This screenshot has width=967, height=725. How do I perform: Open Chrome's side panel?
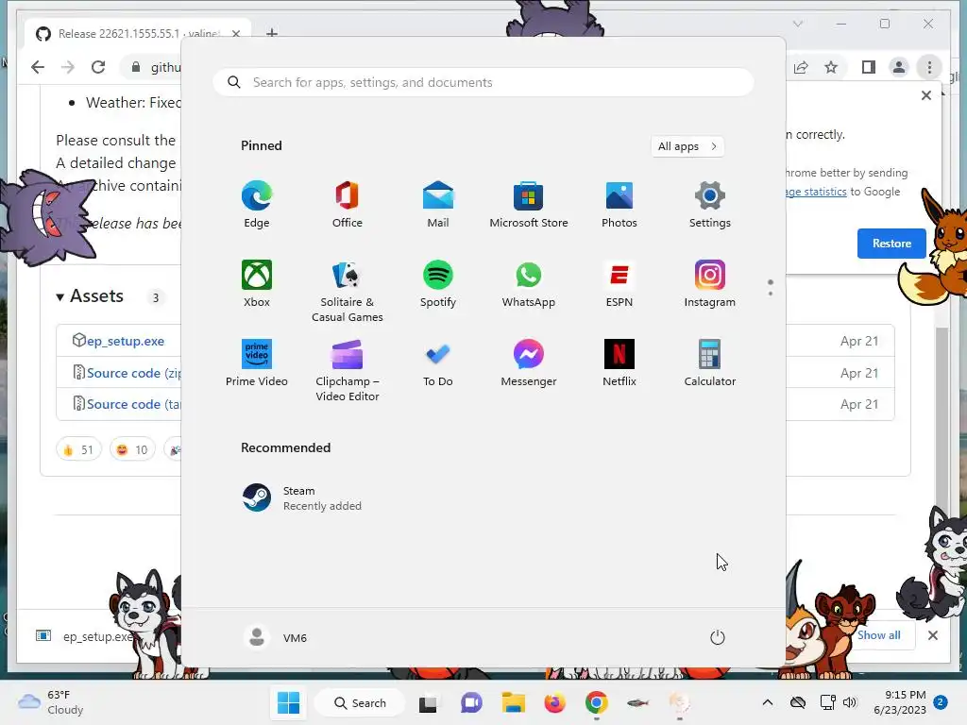(x=869, y=67)
